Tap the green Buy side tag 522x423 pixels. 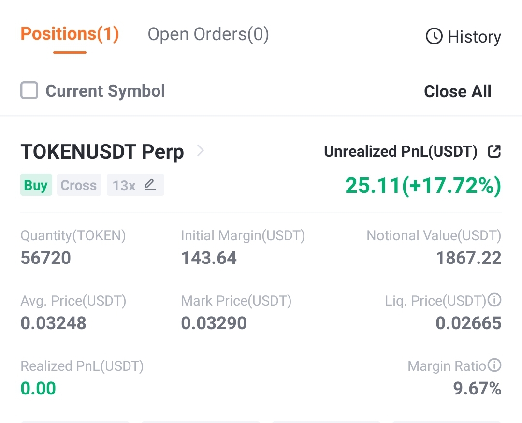click(36, 185)
